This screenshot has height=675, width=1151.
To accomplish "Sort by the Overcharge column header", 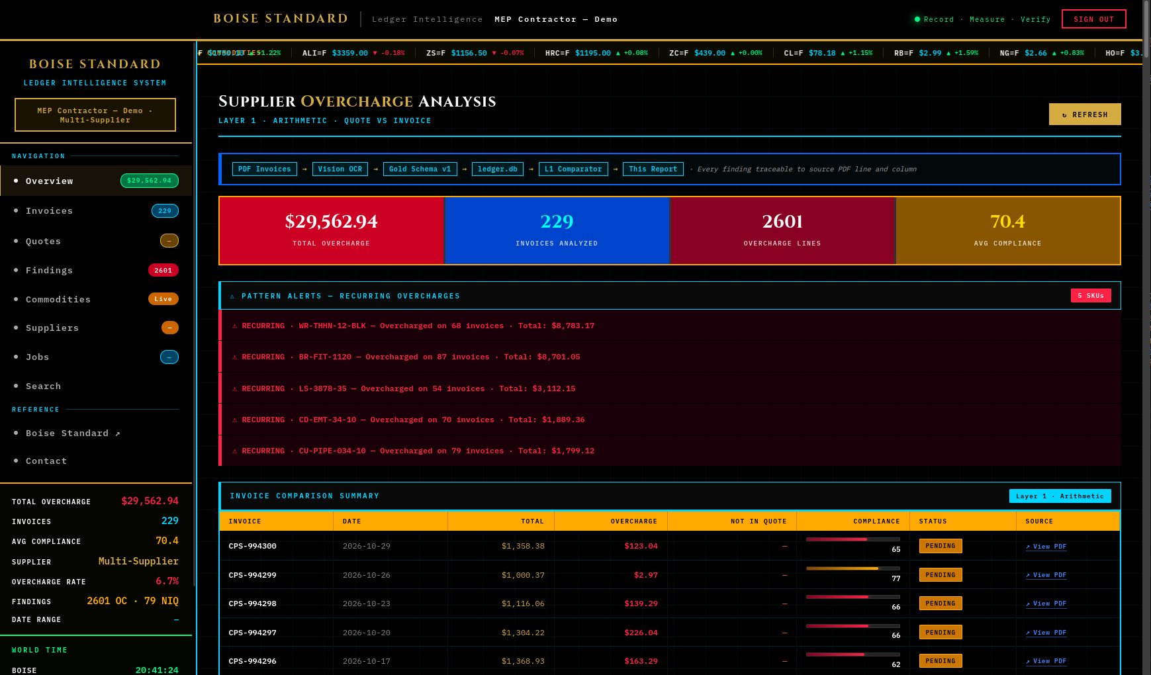I will [611, 521].
